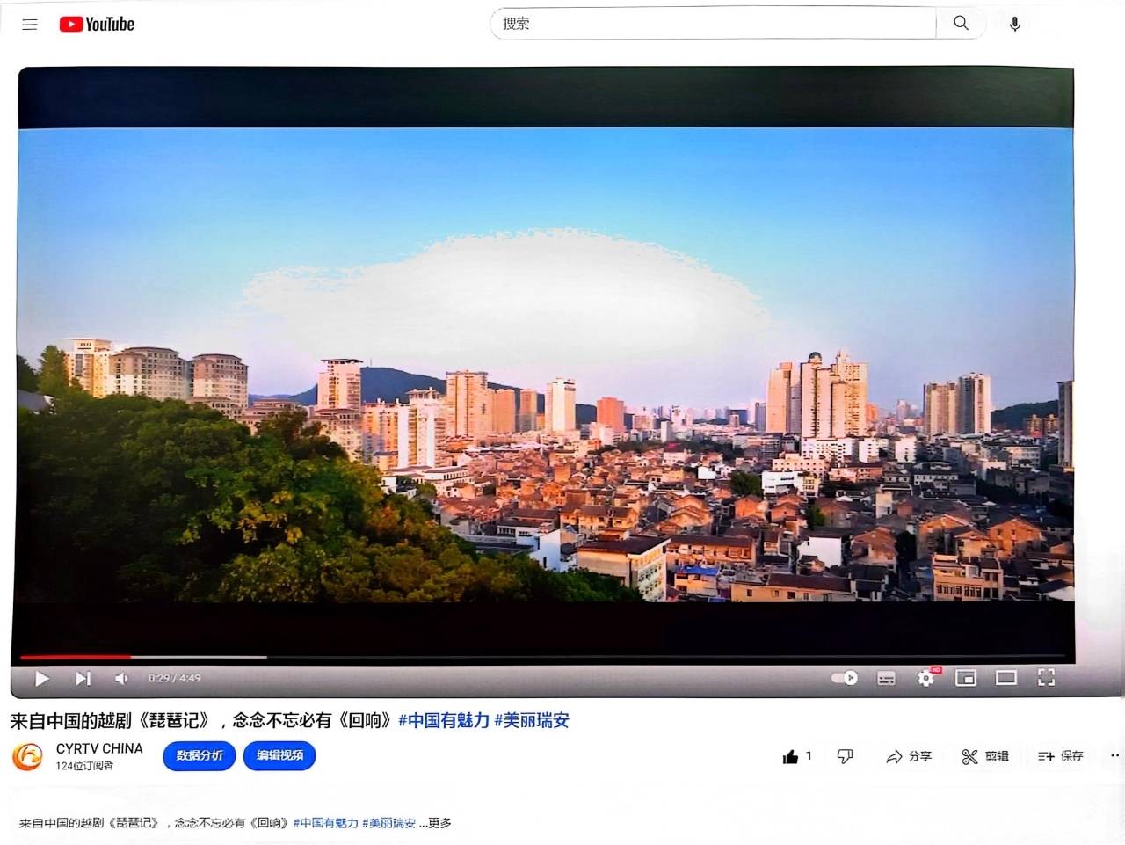
Task: Mute the video with the speaker icon
Action: pos(121,678)
